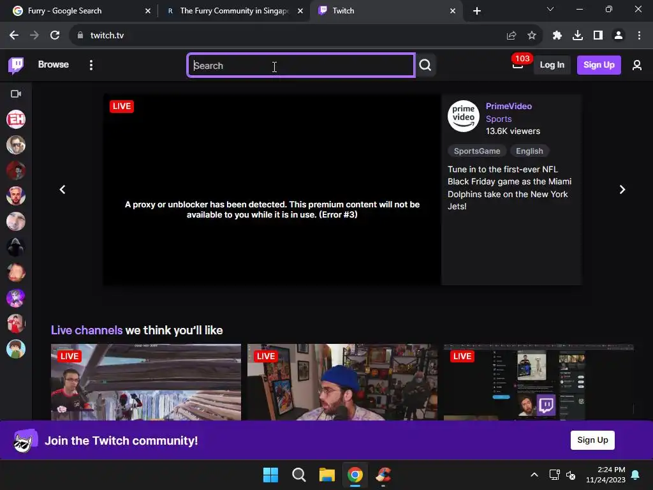Switch to the Furry - Google Search tab
The height and width of the screenshot is (490, 653).
(79, 11)
